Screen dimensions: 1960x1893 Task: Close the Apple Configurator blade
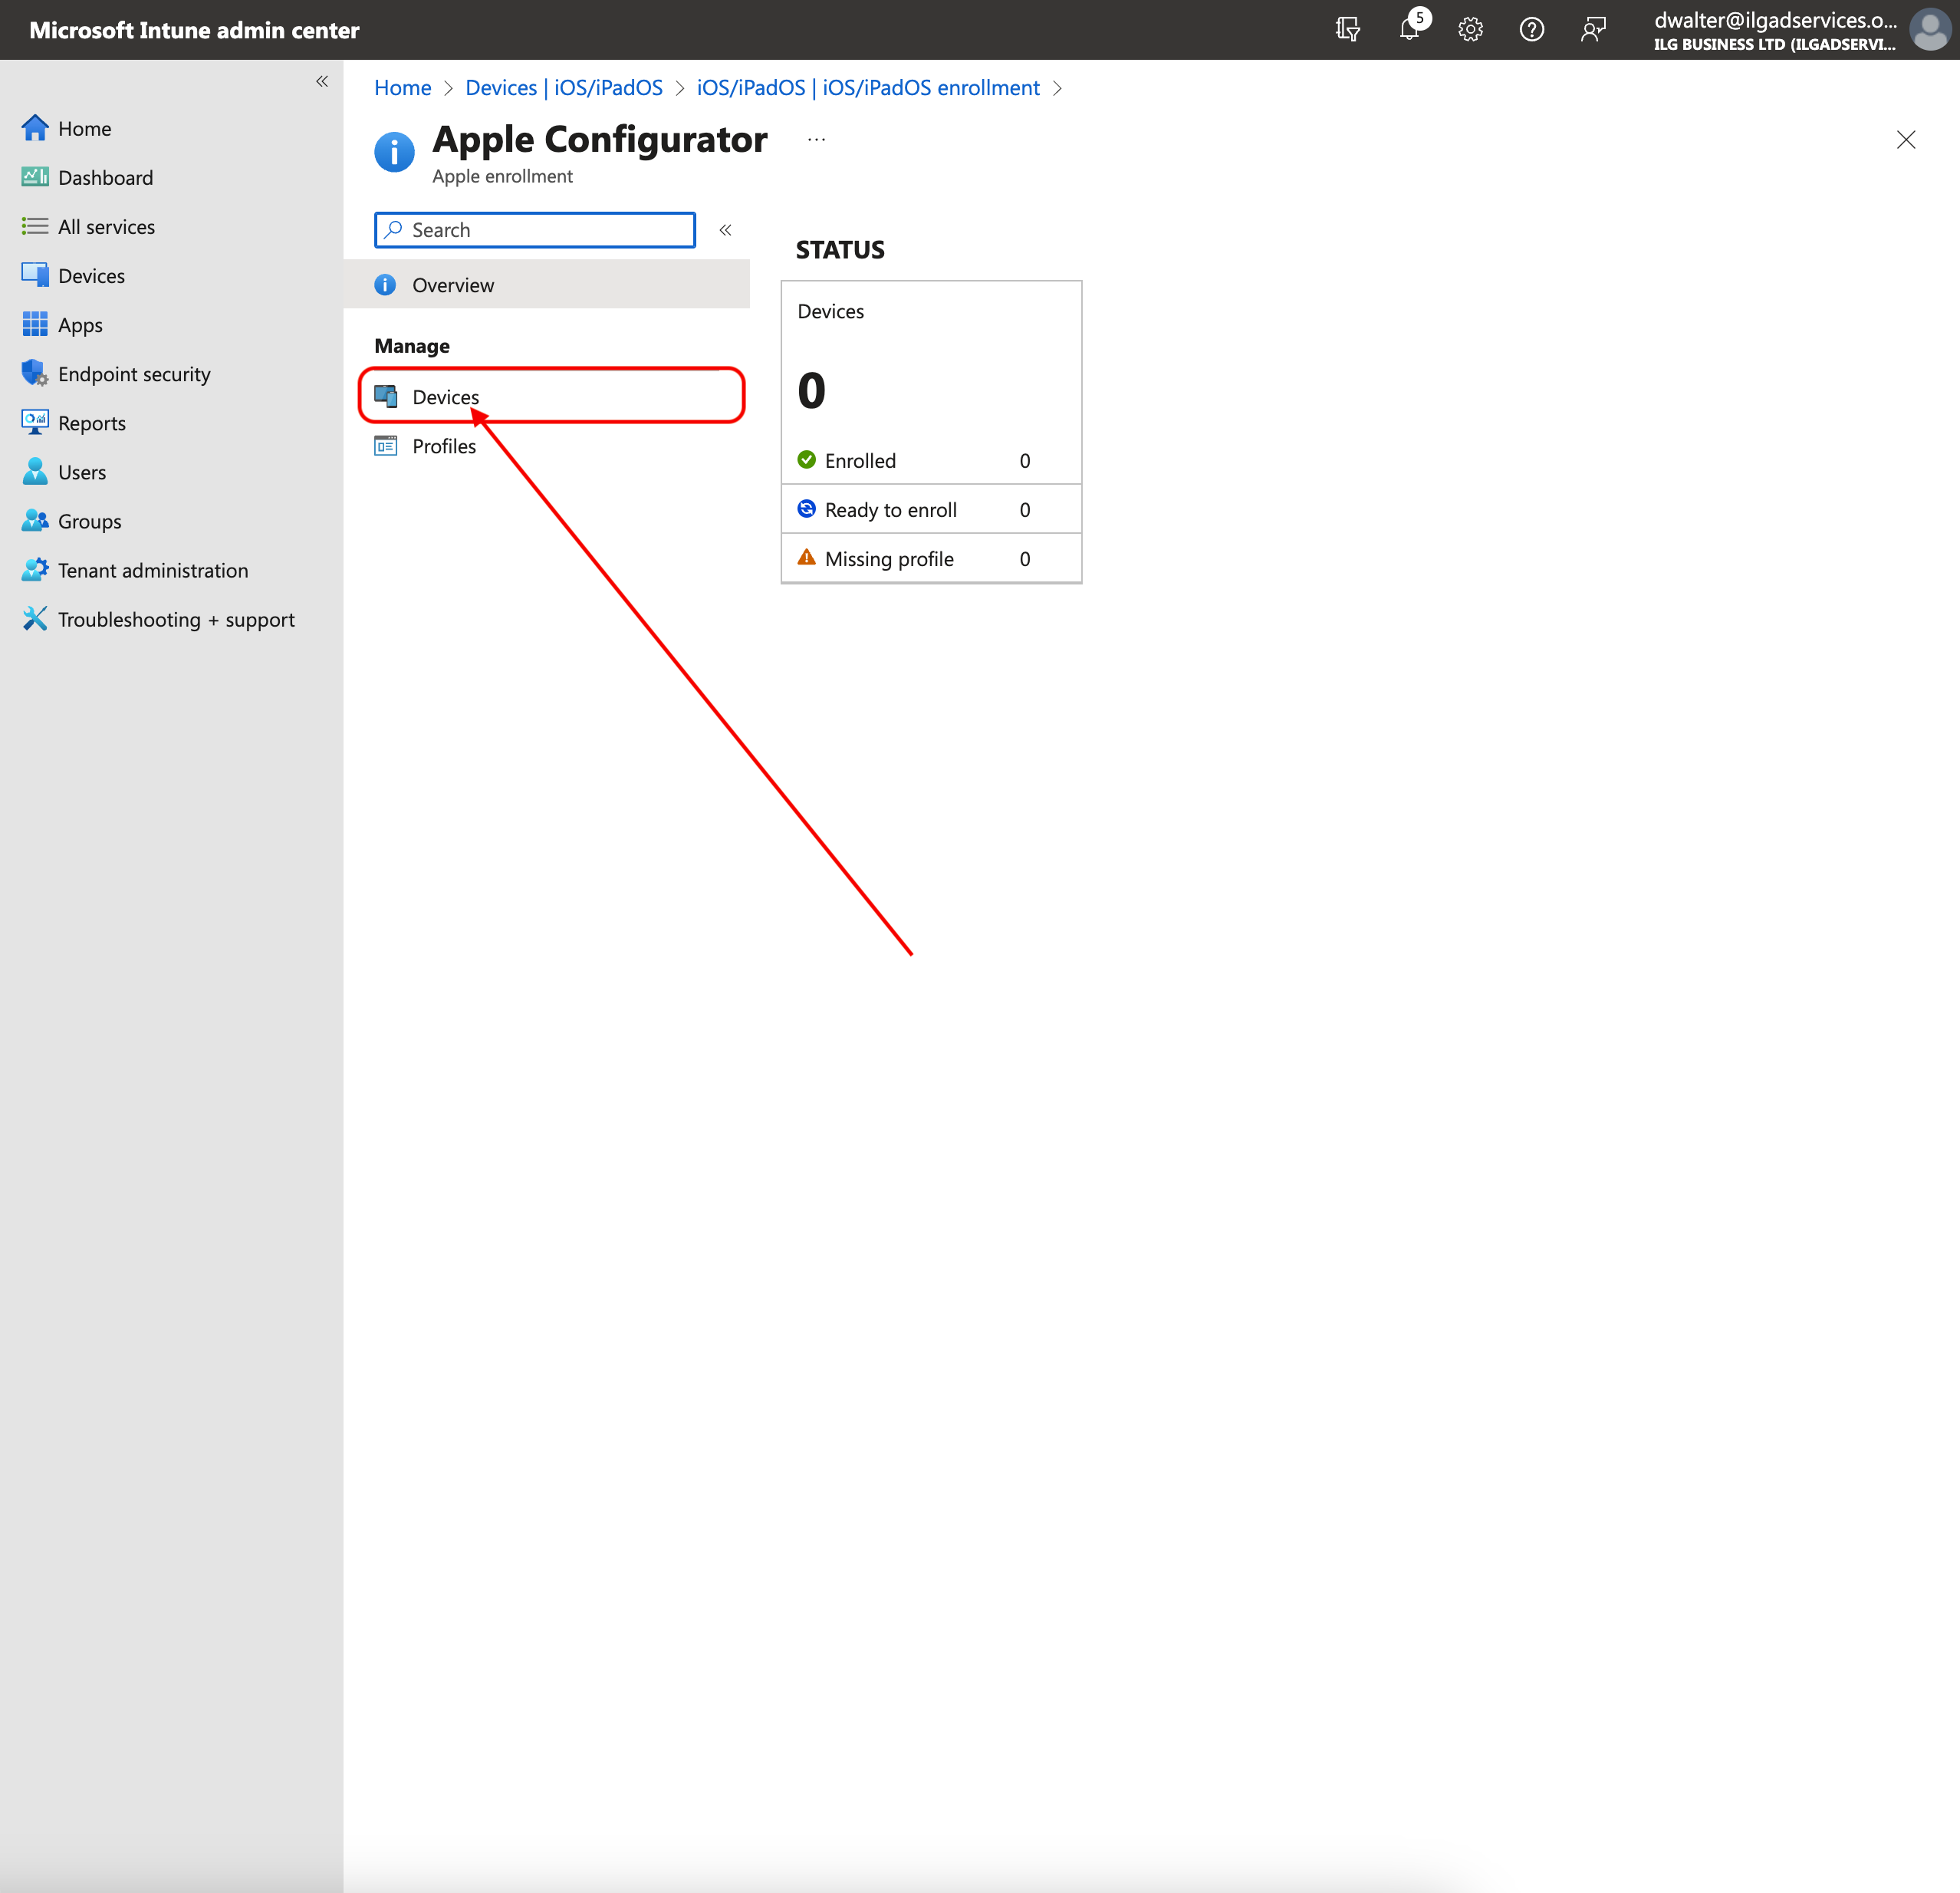[1906, 140]
